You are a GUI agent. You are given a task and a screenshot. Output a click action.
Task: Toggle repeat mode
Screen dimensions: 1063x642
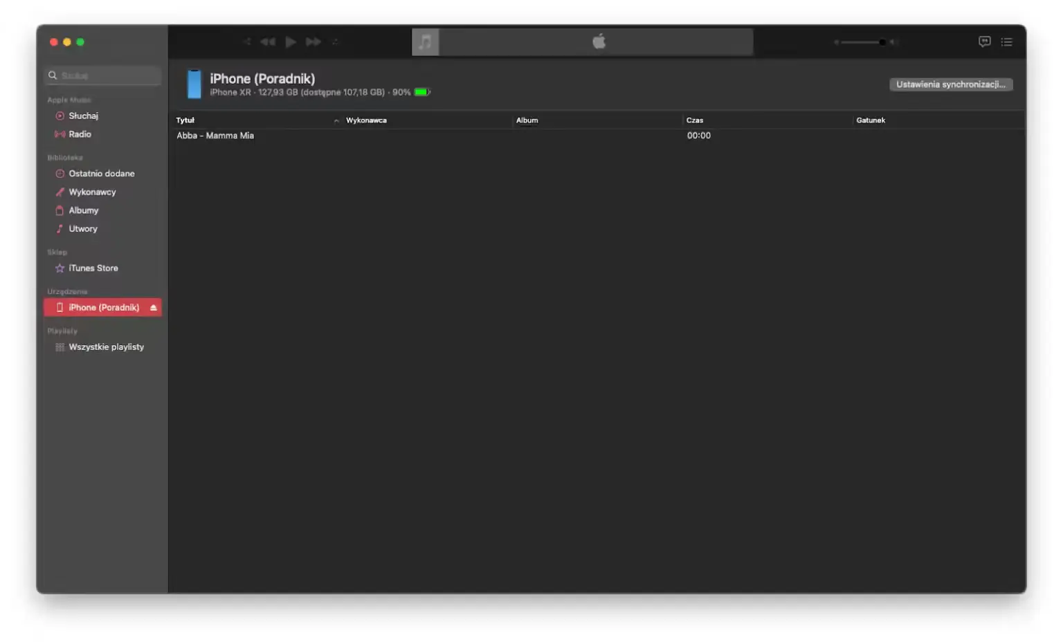(336, 42)
